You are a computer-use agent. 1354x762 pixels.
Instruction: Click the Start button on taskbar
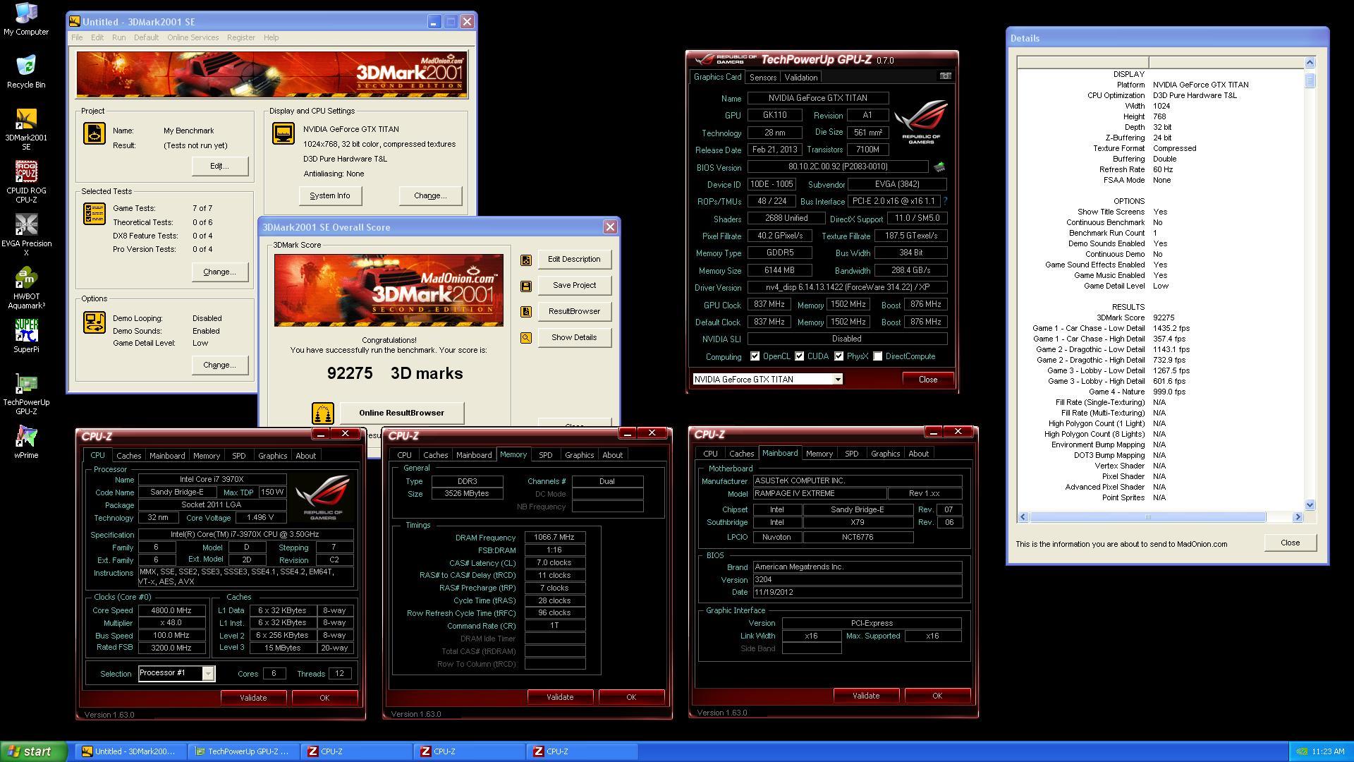click(33, 751)
